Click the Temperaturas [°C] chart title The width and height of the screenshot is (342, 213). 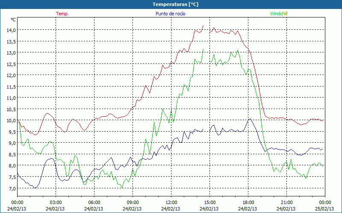tap(175, 4)
